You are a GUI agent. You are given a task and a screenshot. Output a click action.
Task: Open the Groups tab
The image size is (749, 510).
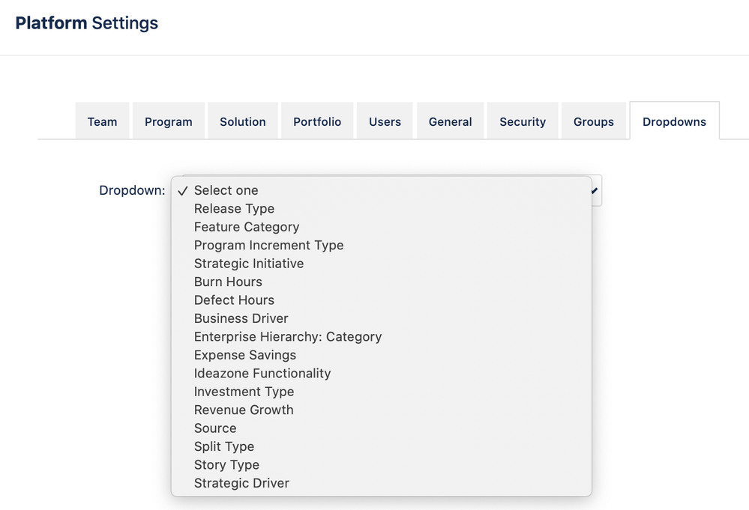[x=593, y=121]
